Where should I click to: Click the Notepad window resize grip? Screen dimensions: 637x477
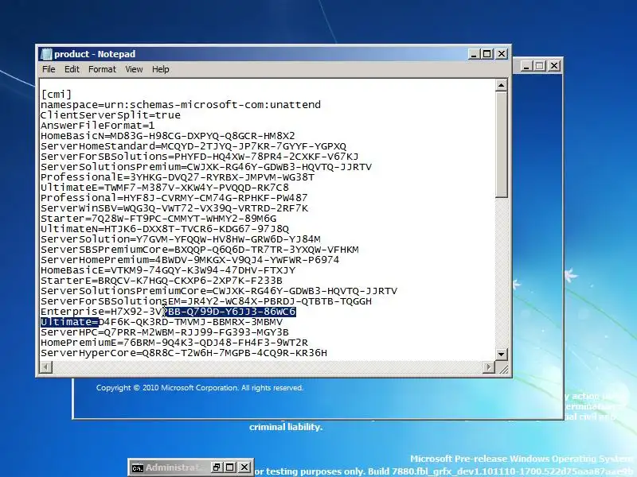(x=503, y=368)
